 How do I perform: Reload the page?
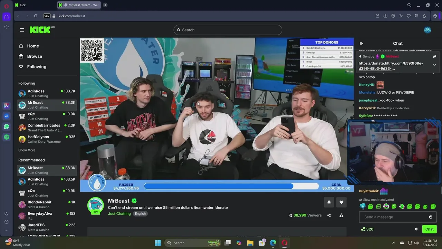coord(36,16)
